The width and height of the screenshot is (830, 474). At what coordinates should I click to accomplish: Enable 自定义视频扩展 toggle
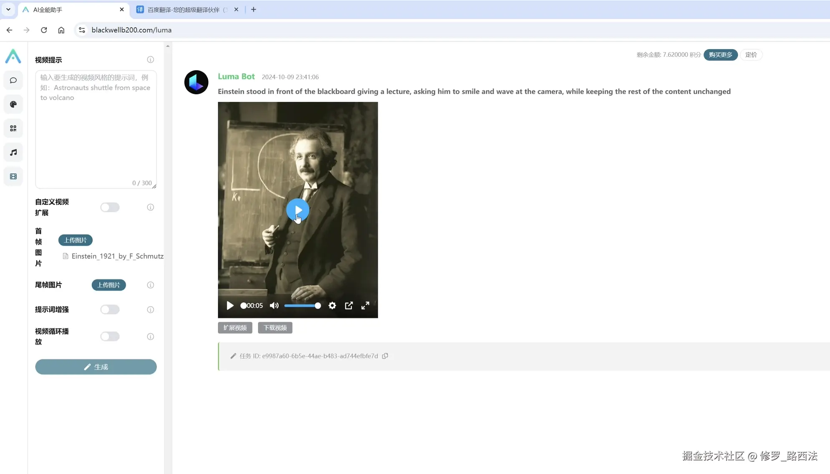(110, 207)
